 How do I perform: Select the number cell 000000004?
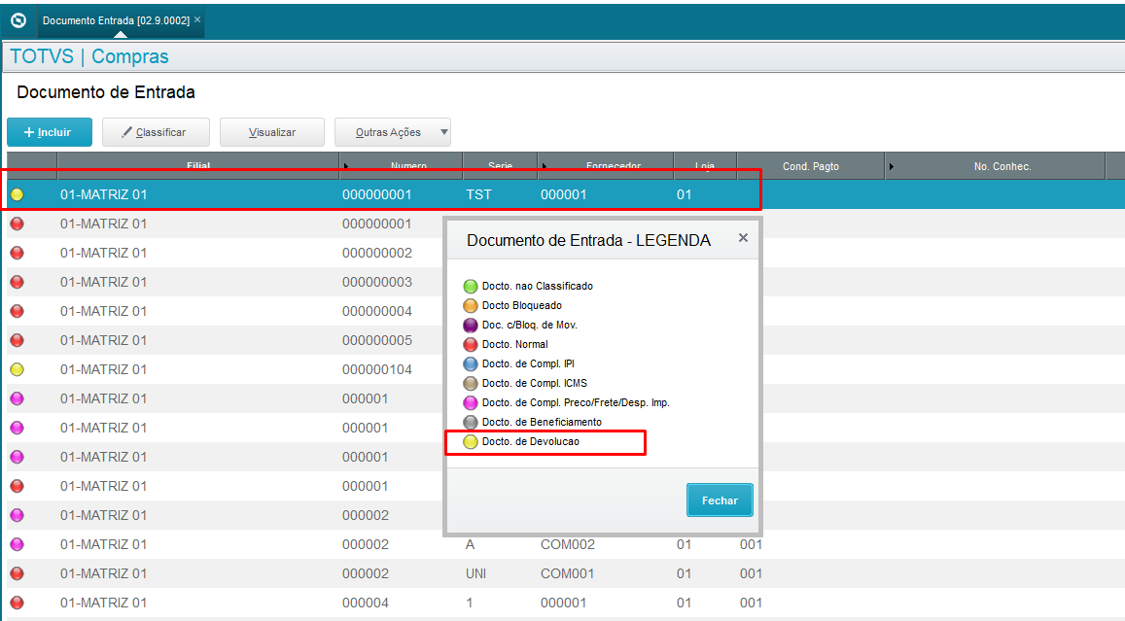[376, 311]
